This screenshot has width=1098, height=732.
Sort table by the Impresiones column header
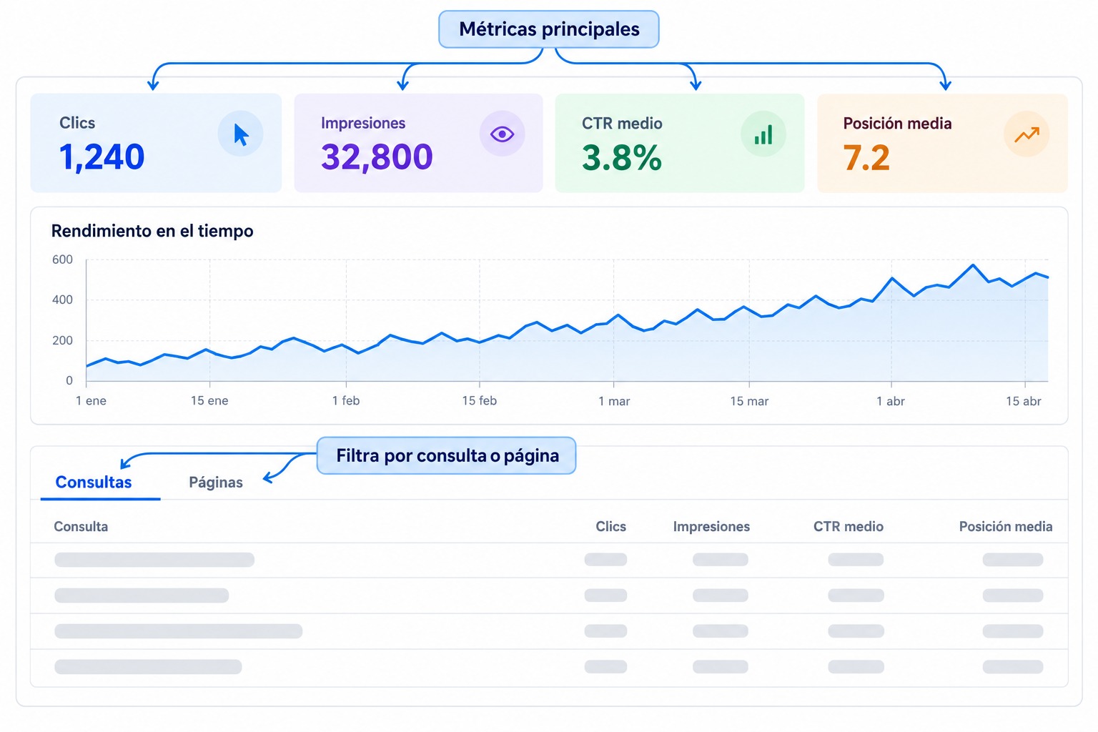(711, 527)
